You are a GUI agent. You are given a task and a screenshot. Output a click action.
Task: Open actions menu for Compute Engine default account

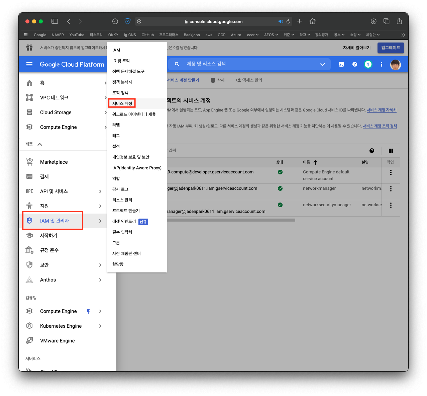click(x=391, y=172)
